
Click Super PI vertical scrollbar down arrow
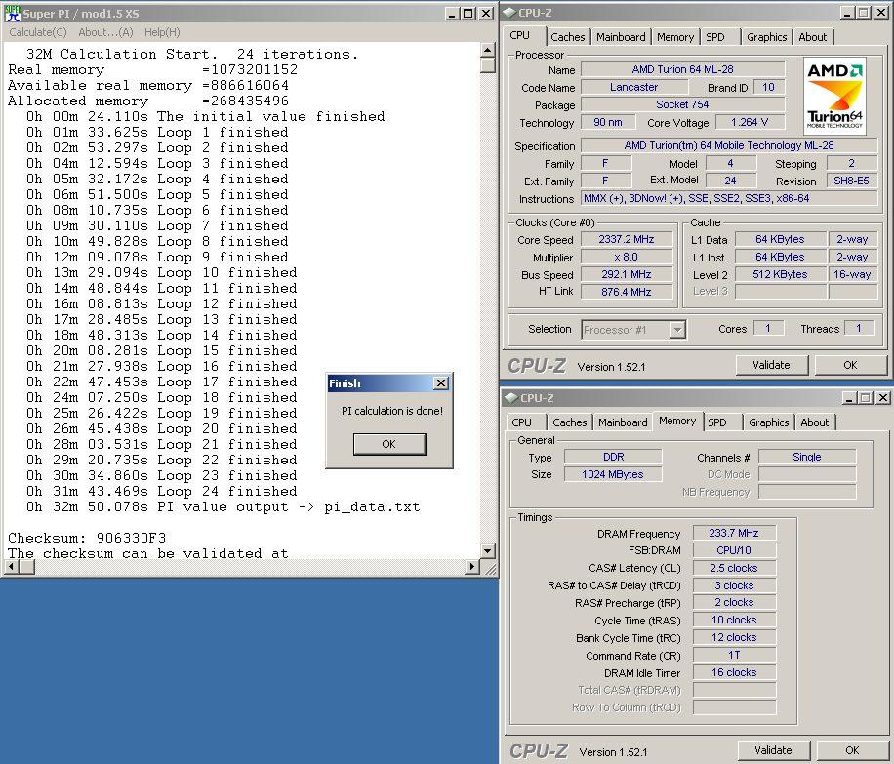pos(487,550)
